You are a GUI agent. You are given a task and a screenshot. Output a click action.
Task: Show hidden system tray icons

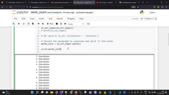pyautogui.click(x=129, y=92)
